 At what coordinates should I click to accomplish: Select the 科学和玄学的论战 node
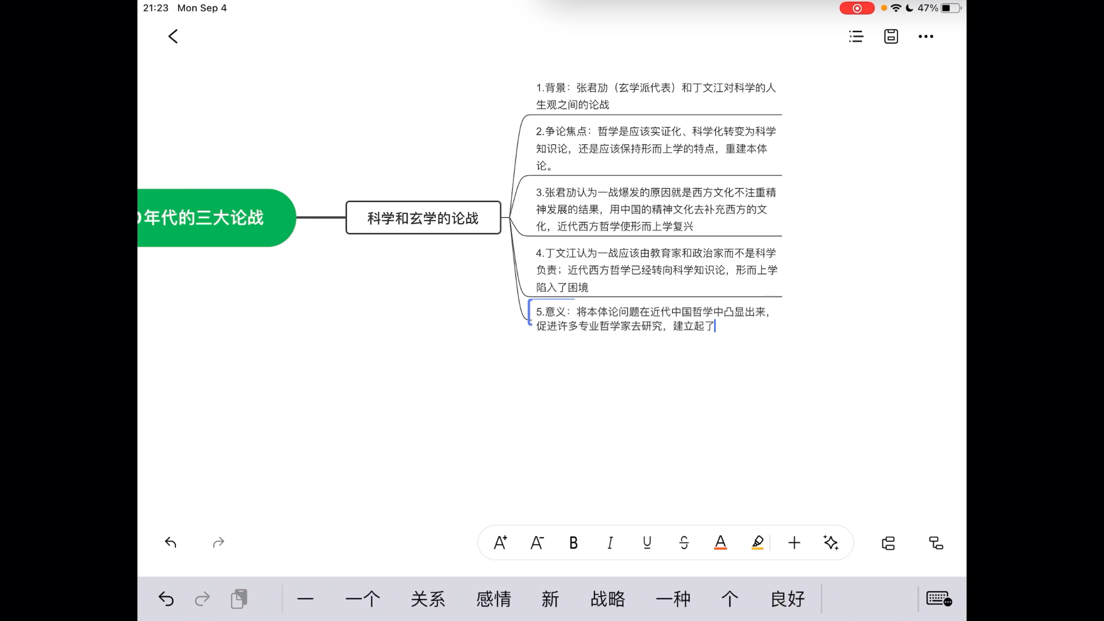[x=423, y=218]
